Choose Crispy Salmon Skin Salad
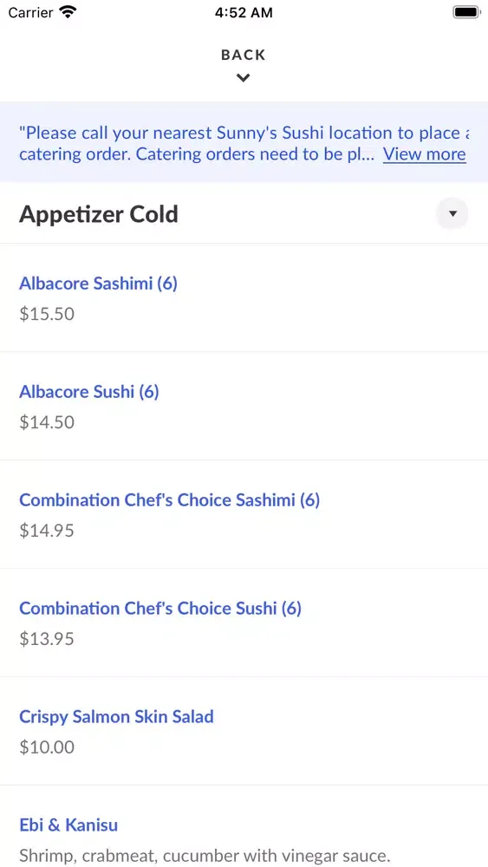This screenshot has height=867, width=488. [x=244, y=731]
